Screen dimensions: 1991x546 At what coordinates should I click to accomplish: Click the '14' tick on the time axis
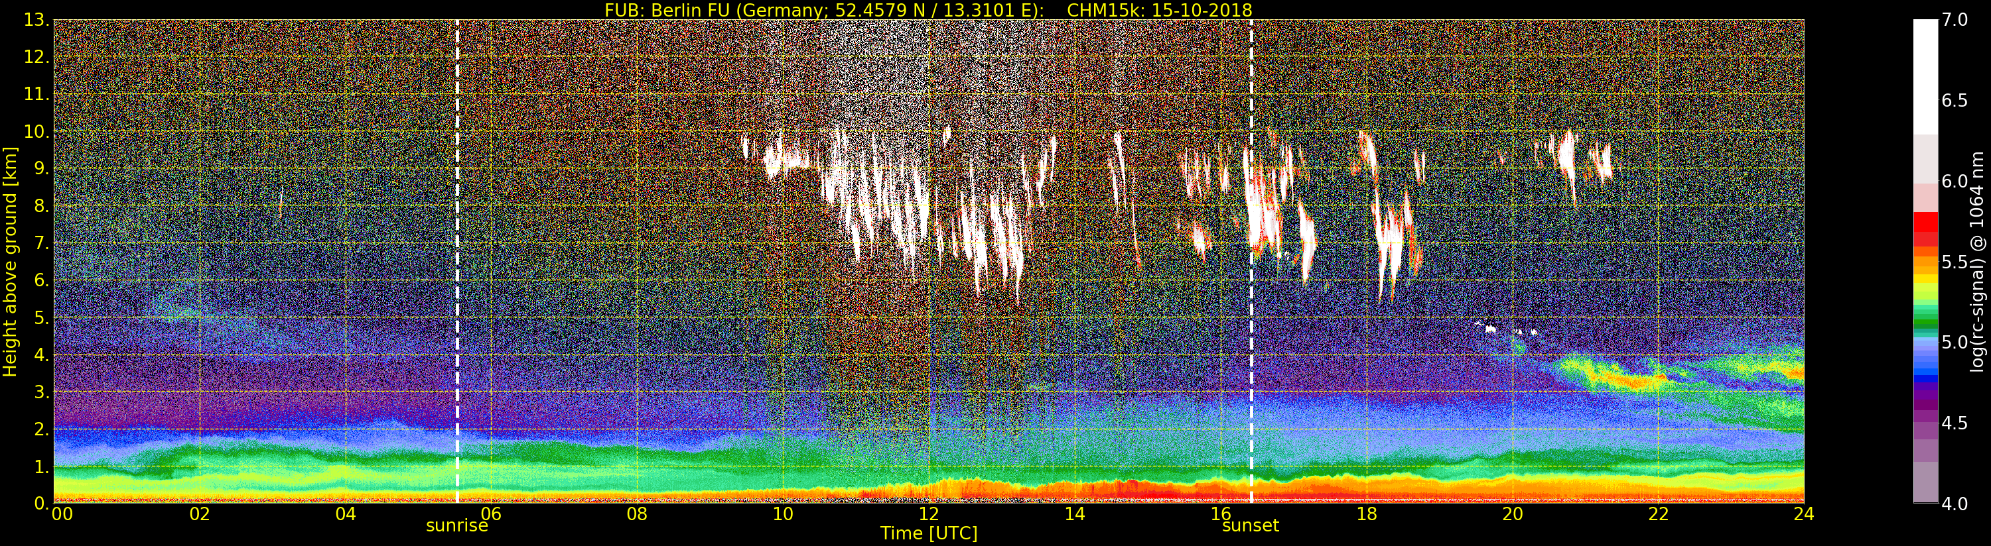(1075, 514)
